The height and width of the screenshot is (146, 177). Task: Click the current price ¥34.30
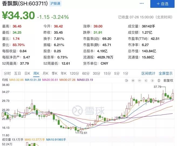coord(18,15)
